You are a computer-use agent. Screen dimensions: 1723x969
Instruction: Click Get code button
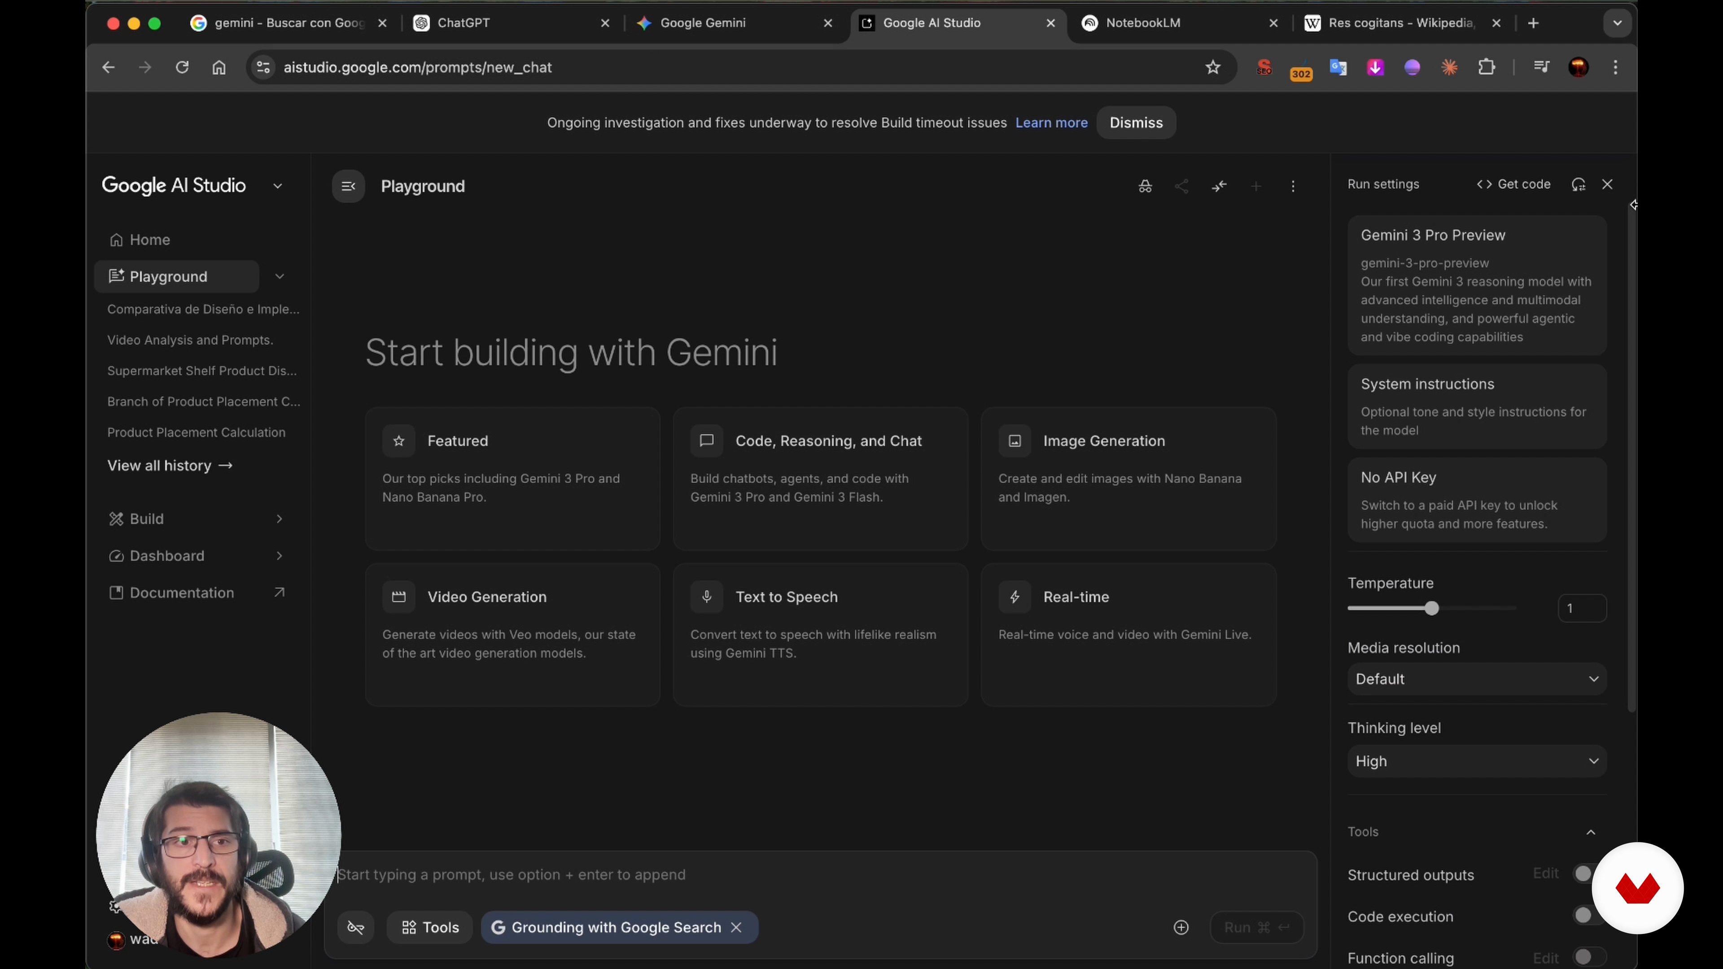(1513, 184)
